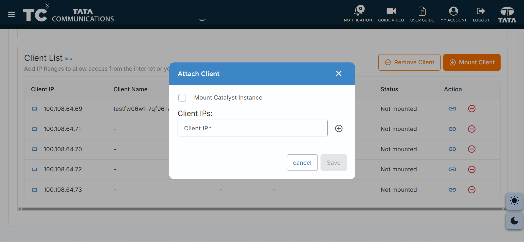Click the Remove Client button

[x=409, y=62]
